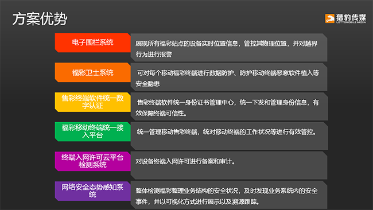Select the 身份证书管理中心 description box
373x210 pixels.
click(229, 107)
